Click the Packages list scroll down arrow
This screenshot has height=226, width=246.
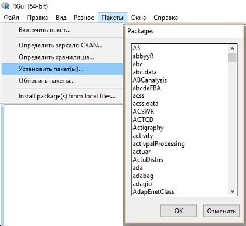pyautogui.click(x=233, y=191)
